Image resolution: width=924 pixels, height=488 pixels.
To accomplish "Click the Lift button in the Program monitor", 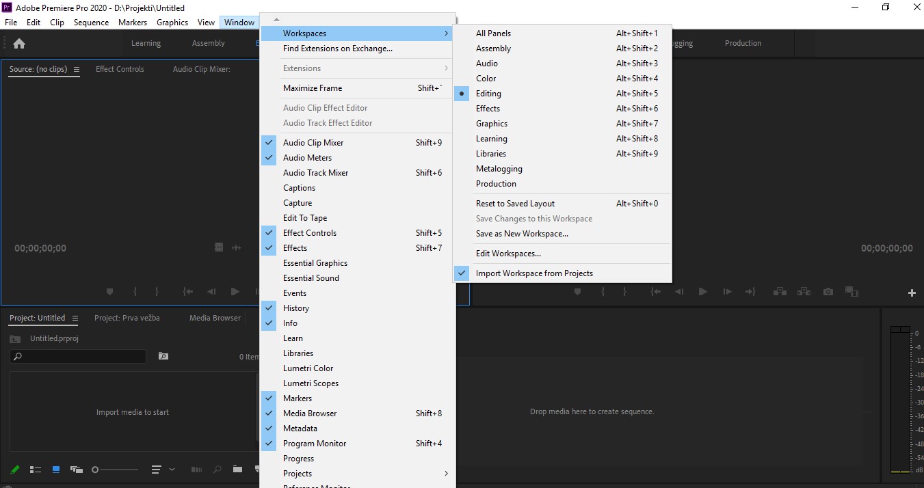I will pos(780,292).
